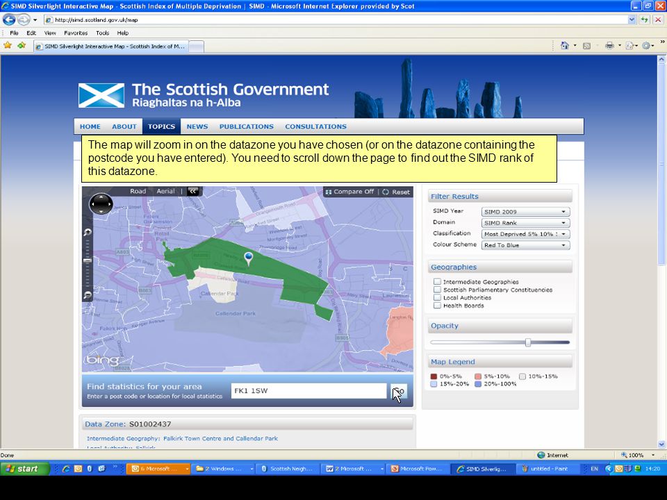Open the SIMD Year dropdown
667x500 pixels.
pos(525,211)
